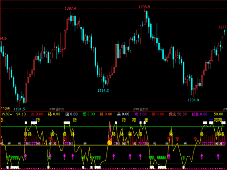Click the 1297.4 high price label
Viewport: 227px width, 170px height.
[70, 9]
